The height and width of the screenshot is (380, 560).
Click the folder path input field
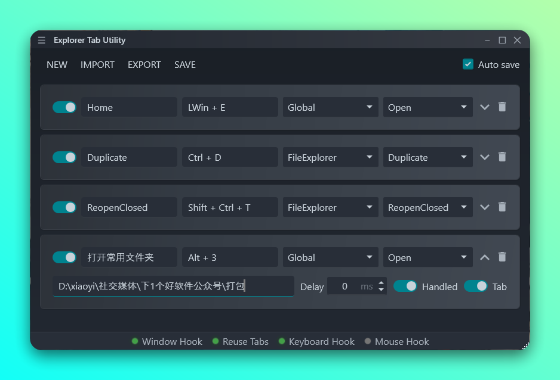(x=173, y=286)
